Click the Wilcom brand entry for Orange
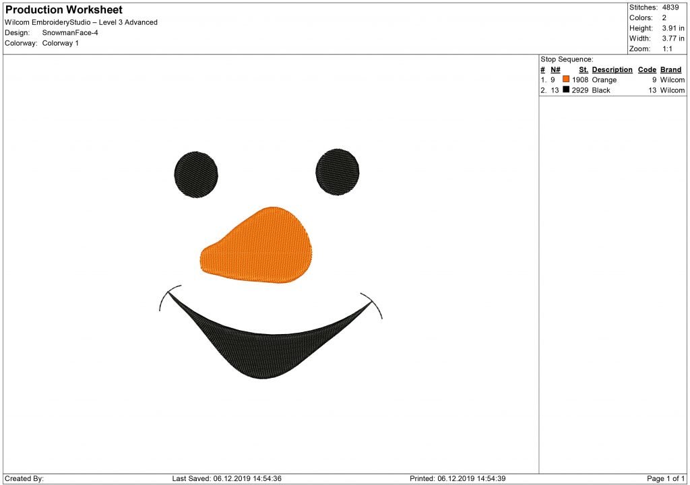Screen dimensions: 690x485 pos(671,79)
